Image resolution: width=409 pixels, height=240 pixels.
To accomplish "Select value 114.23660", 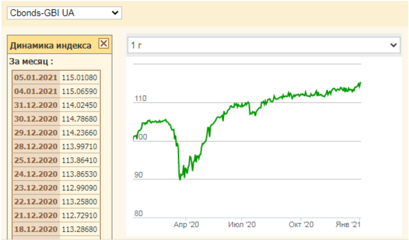I will click(x=80, y=133).
